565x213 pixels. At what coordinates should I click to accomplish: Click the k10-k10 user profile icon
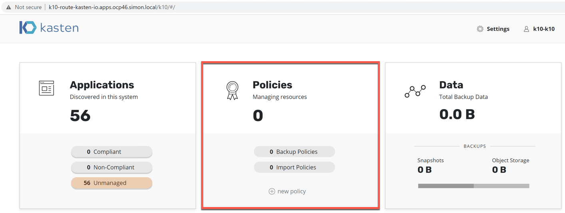(526, 29)
